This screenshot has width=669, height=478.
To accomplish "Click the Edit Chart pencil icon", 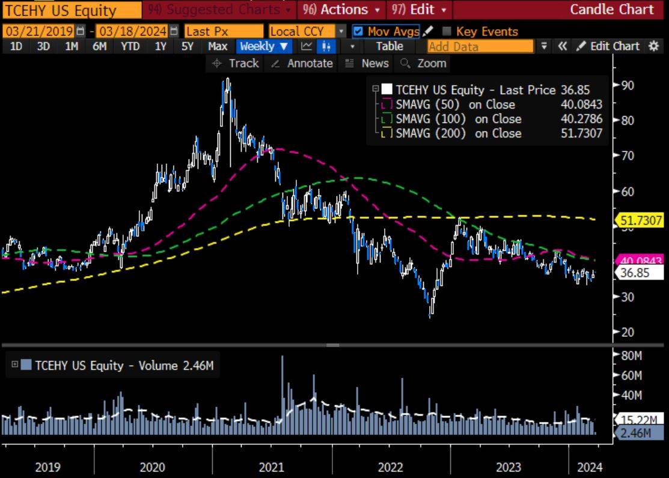I will [581, 46].
